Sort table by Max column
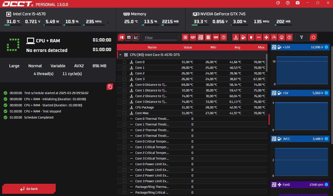333x196 pixels. [261, 47]
